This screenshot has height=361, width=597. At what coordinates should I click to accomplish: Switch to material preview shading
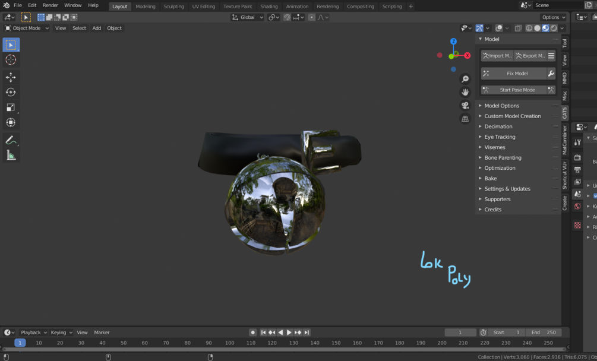point(545,28)
